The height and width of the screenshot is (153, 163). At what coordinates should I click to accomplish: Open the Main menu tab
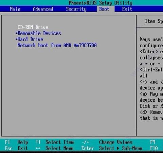tap(15, 9)
